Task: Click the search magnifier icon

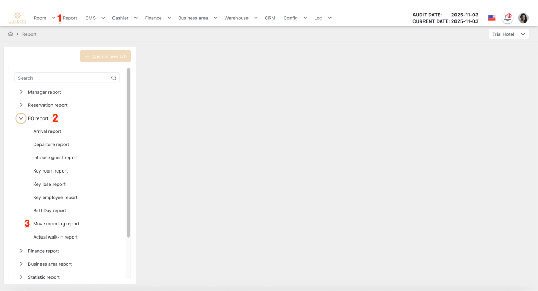Action: pyautogui.click(x=113, y=78)
